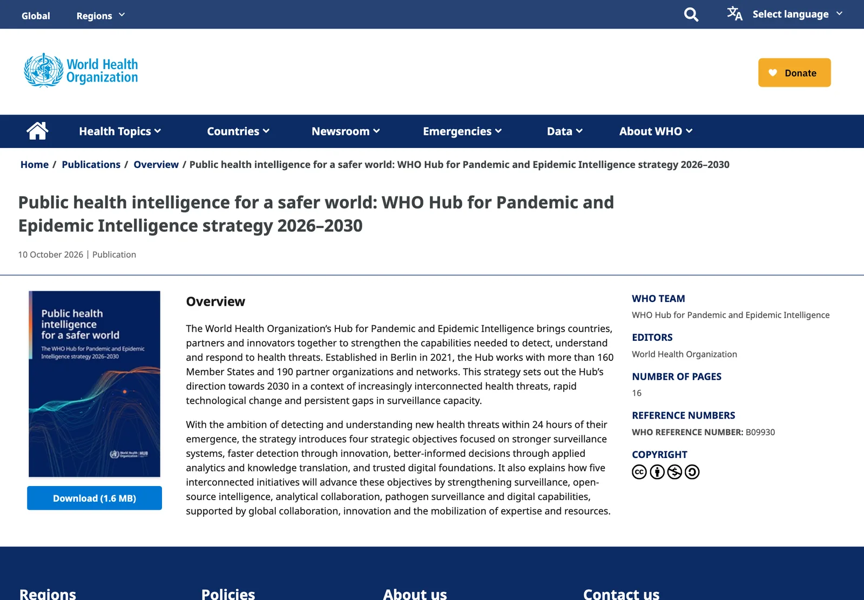Select the Global top-bar item

36,16
